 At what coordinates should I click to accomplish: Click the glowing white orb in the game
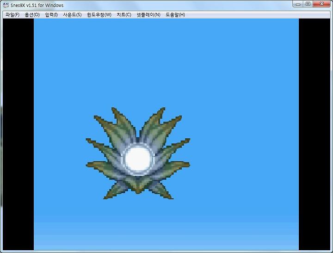(138, 159)
